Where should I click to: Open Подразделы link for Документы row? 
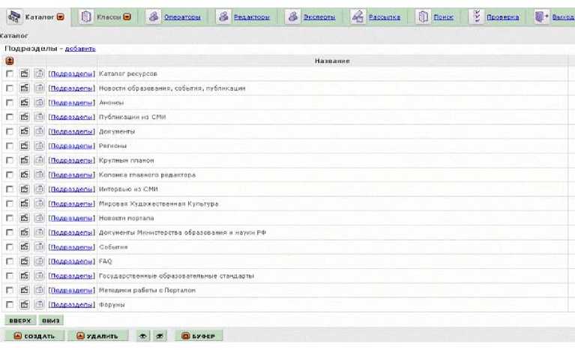[72, 132]
